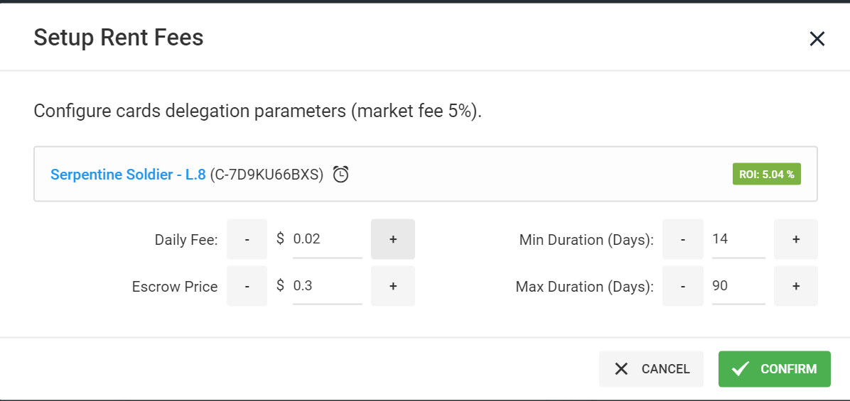Screen dimensions: 850x401
Task: Click the alarm clock icon beside the card ID
Action: click(340, 175)
